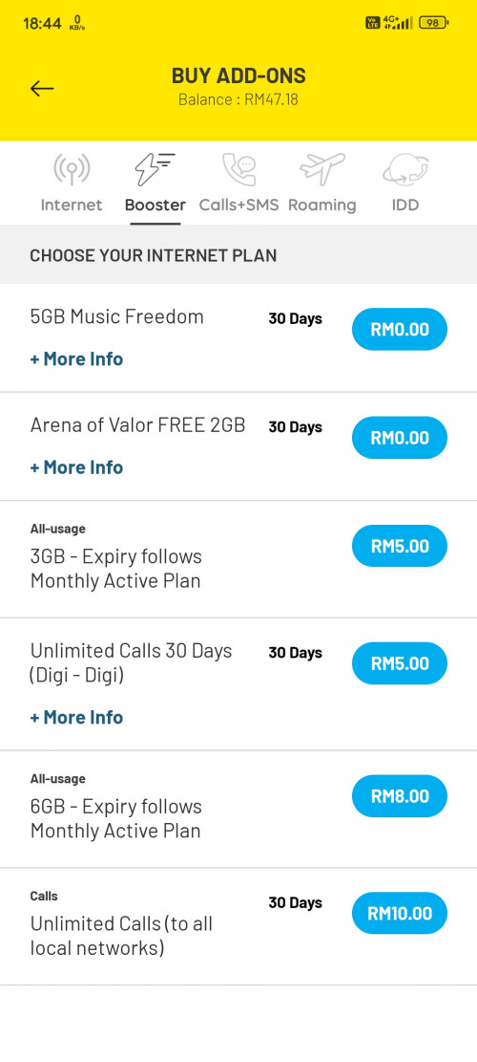This screenshot has height=1062, width=477.
Task: Switch to the Roaming tab label
Action: point(322,205)
